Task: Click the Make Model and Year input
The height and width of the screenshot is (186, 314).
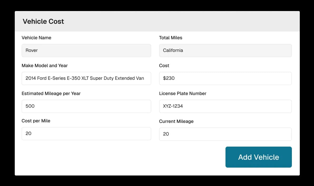Action: click(x=86, y=78)
